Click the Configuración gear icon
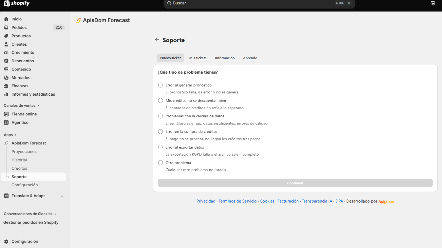The image size is (442, 248). click(x=6, y=241)
